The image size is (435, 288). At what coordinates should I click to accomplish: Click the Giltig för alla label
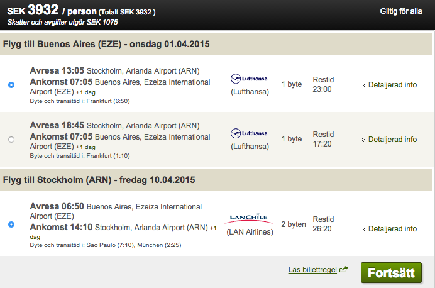click(401, 11)
